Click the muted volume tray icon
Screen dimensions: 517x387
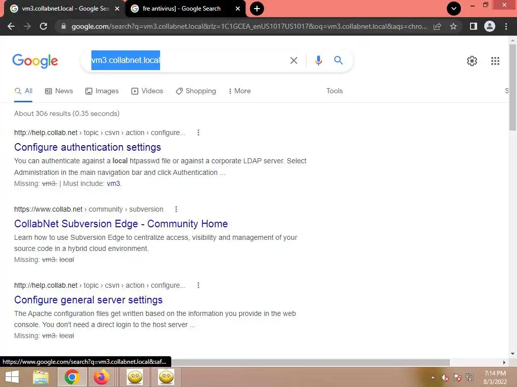point(445,377)
